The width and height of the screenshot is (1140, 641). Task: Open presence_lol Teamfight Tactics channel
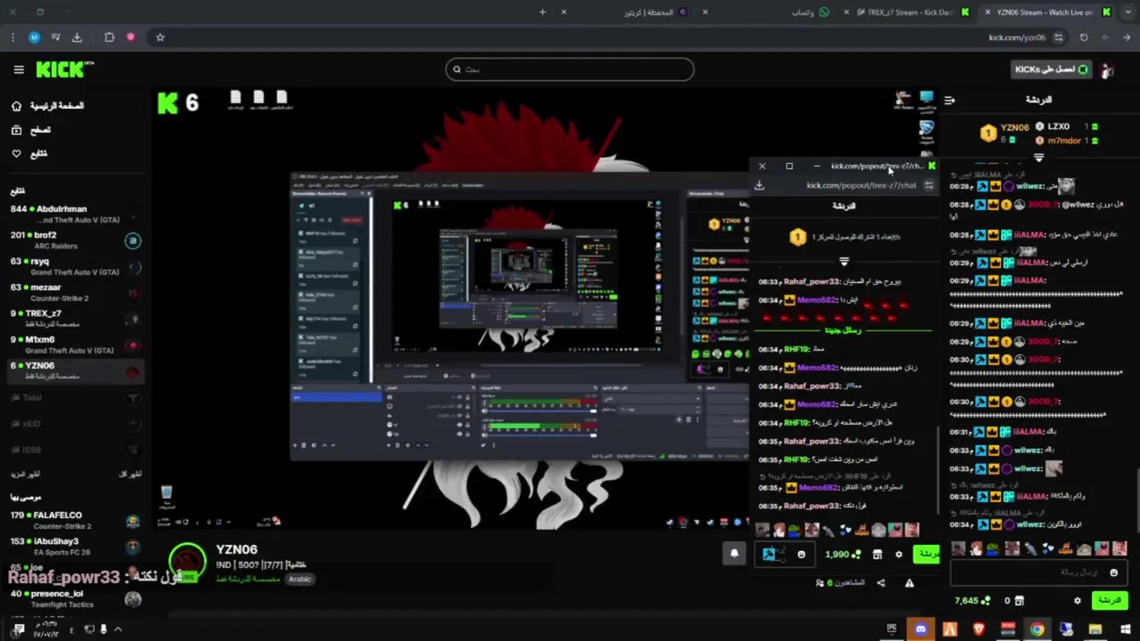[x=74, y=598]
